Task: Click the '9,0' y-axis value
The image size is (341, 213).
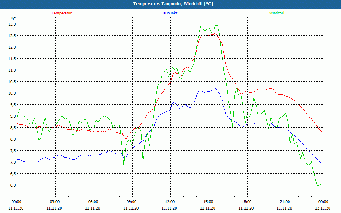Action: 13,116
